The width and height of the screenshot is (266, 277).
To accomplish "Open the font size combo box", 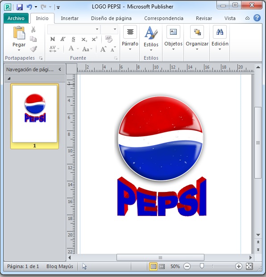I will [109, 29].
